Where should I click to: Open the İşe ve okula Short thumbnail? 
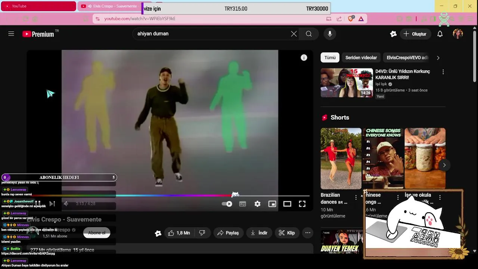point(425,158)
